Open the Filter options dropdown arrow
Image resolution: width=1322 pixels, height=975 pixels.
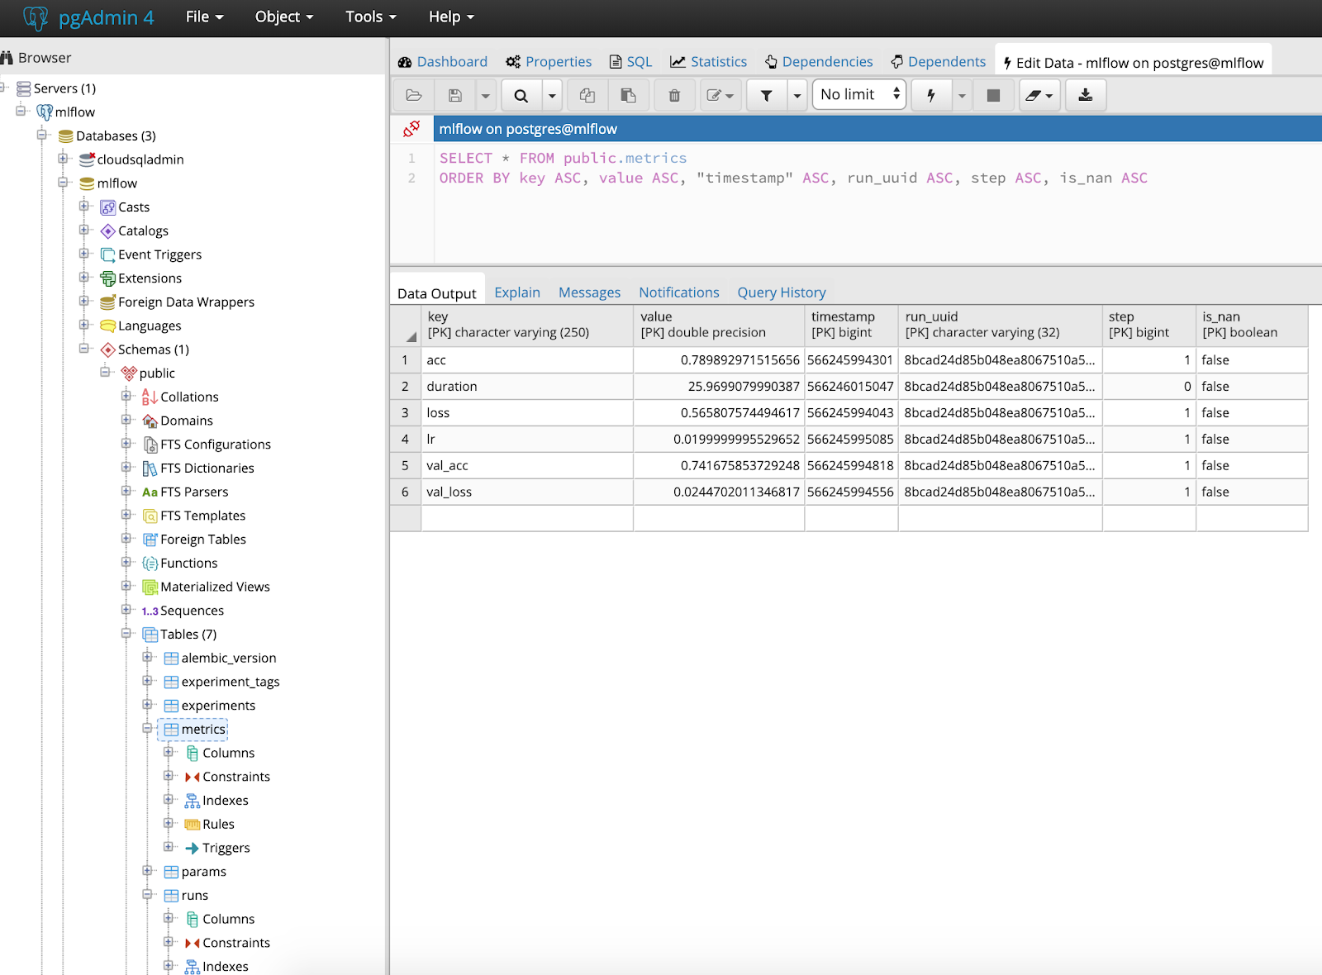click(797, 95)
